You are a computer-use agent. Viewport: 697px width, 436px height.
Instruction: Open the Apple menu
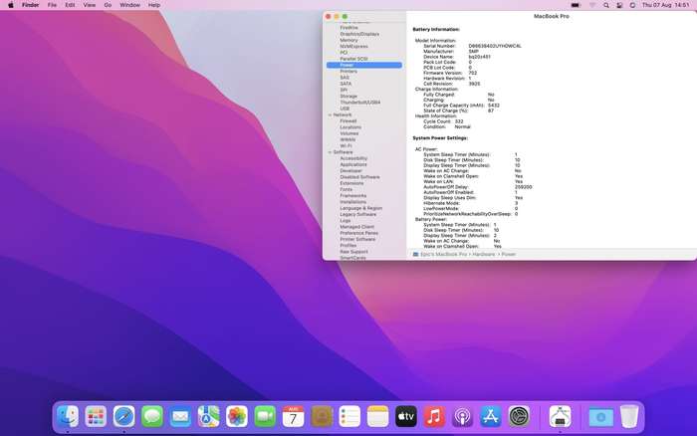coord(11,5)
